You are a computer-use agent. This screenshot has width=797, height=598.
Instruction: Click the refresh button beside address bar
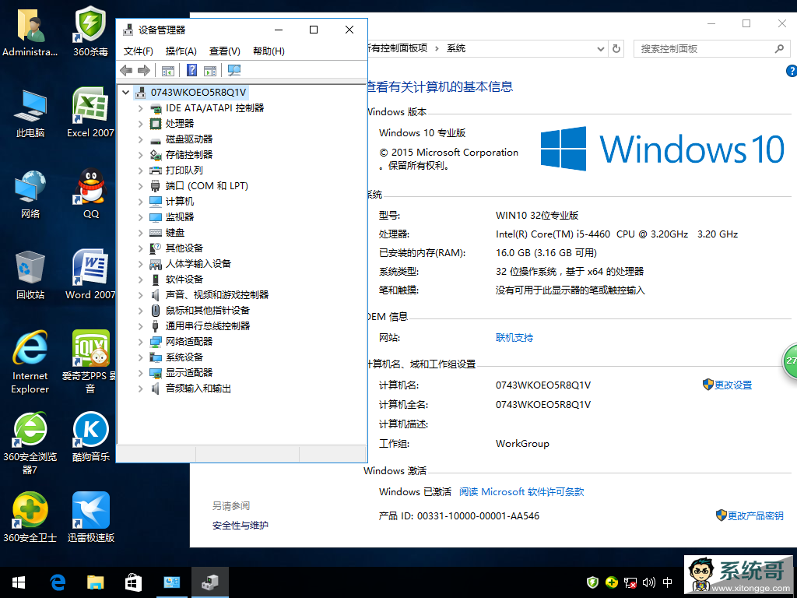pos(616,49)
